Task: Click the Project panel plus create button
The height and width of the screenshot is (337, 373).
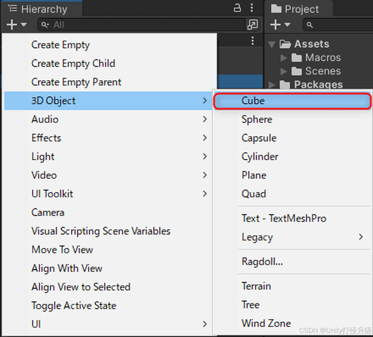Action: coord(276,25)
